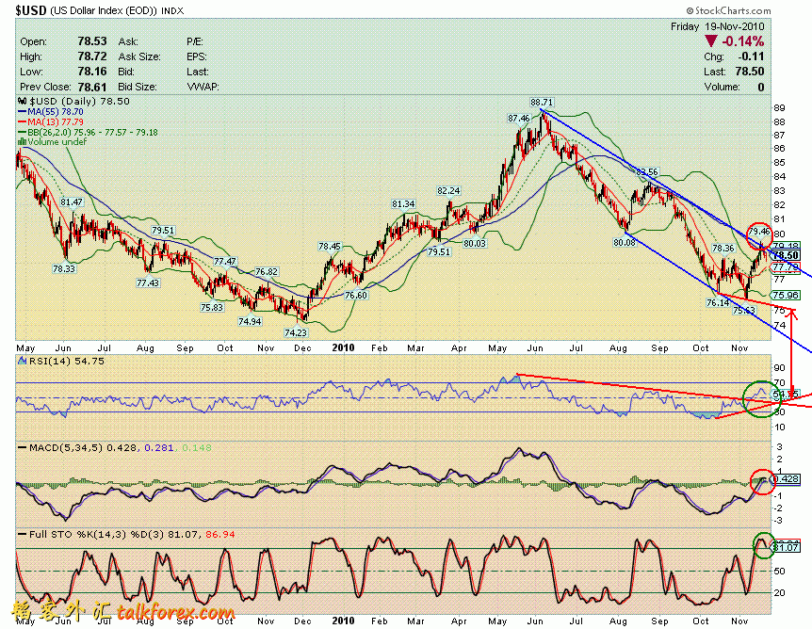Click the 75.96 lower band axis tag
Image resolution: width=812 pixels, height=629 pixels.
click(x=785, y=295)
